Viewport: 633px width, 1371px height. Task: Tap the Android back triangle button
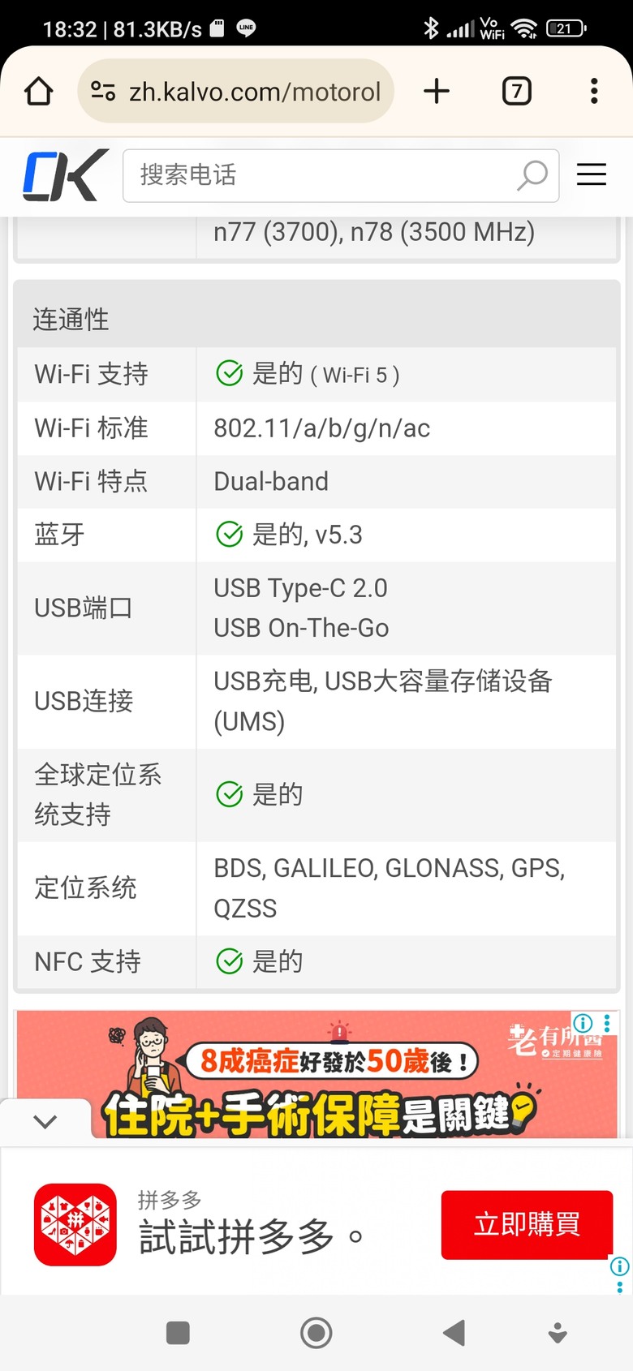454,1332
